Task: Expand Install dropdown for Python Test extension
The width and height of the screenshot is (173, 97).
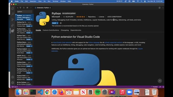Action: [x=32, y=40]
